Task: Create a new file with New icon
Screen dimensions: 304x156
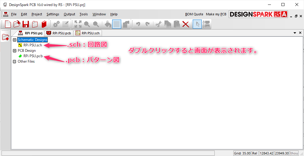Action: (8, 24)
